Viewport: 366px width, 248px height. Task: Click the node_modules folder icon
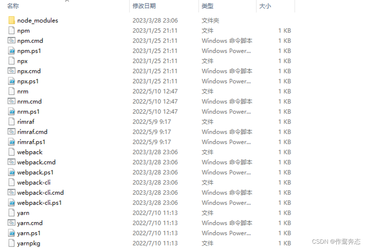(x=11, y=20)
